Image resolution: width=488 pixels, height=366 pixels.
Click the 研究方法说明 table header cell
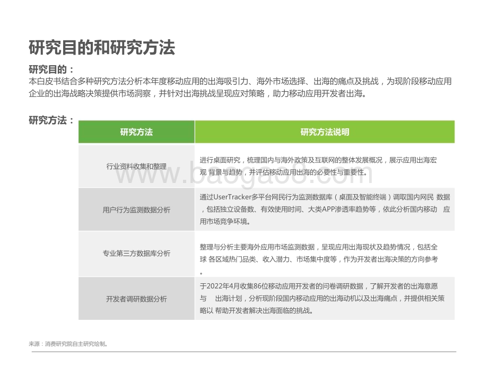[x=325, y=132]
